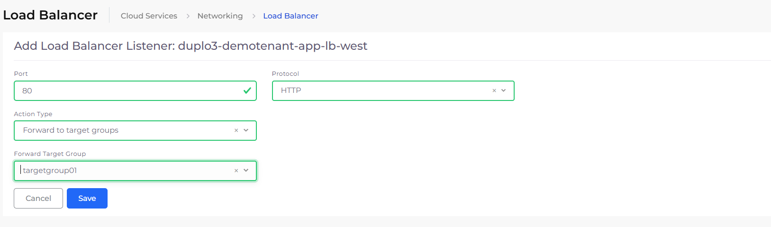The width and height of the screenshot is (771, 227).
Task: Click the green checkmark in Port field
Action: (247, 91)
